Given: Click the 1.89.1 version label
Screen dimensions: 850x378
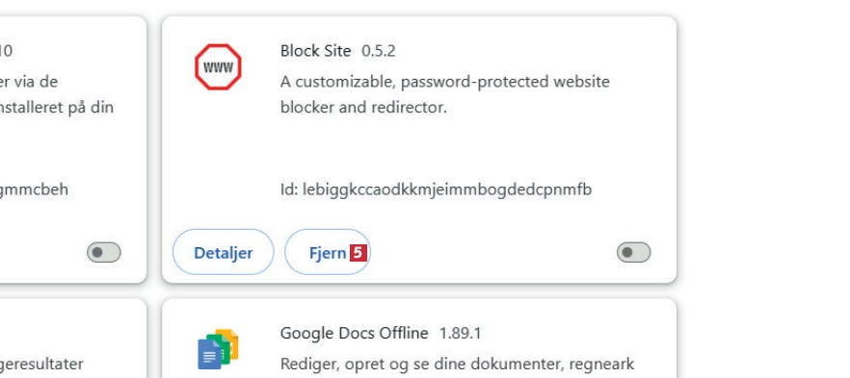Looking at the screenshot, I should [460, 334].
